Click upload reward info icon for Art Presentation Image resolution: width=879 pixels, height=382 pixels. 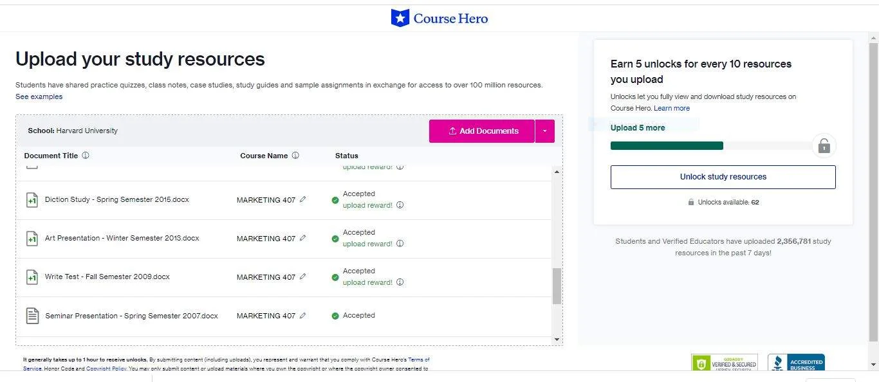click(x=400, y=244)
